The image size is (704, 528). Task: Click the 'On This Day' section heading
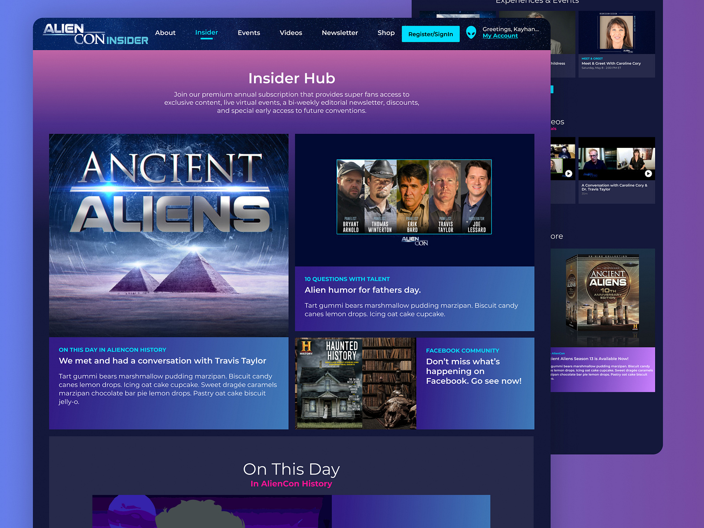[x=291, y=469]
